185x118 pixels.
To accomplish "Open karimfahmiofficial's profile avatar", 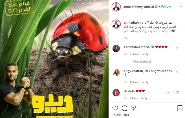I will pos(116,48).
